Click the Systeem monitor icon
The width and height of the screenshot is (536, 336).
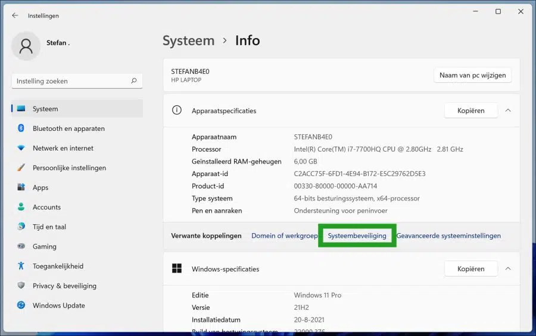pos(21,109)
